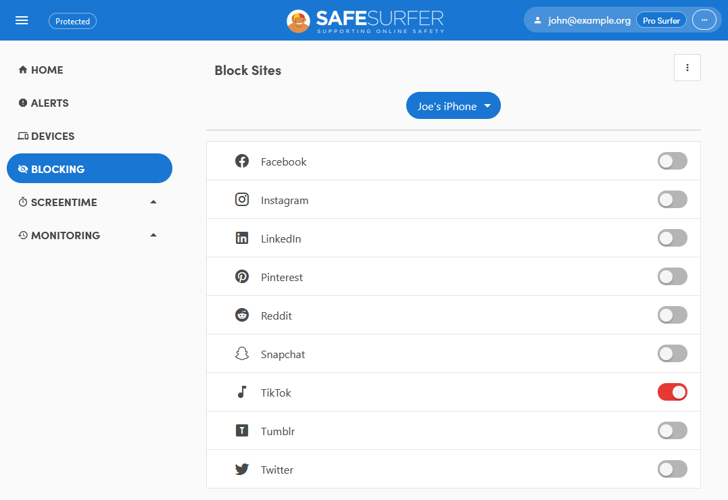Click the Protected status badge
This screenshot has height=500, width=728.
pyautogui.click(x=72, y=21)
